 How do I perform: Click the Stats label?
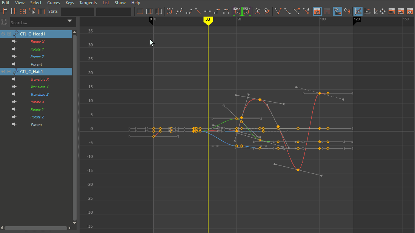point(53,11)
